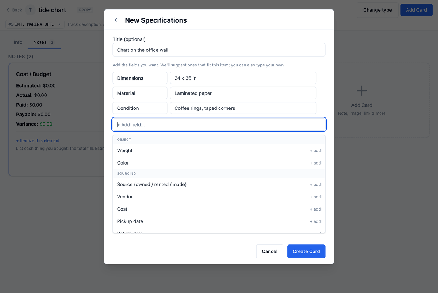This screenshot has width=438, height=293.
Task: Edit the Material field name
Action: tap(140, 93)
